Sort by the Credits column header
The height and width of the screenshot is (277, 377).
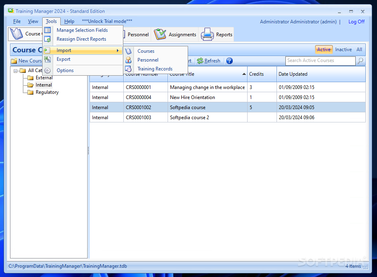pos(262,74)
